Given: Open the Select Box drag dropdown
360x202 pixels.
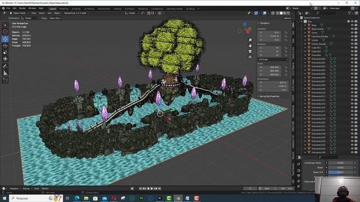Looking at the screenshot, I should pyautogui.click(x=55, y=18).
